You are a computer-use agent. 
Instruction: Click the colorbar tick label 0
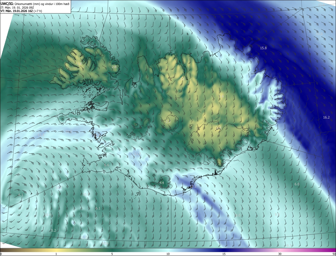(x=1, y=254)
